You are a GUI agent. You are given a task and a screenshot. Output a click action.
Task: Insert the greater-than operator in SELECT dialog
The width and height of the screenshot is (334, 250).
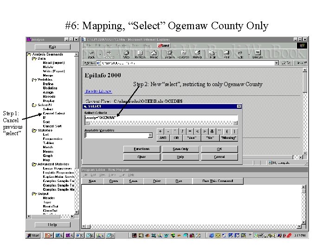point(205,131)
